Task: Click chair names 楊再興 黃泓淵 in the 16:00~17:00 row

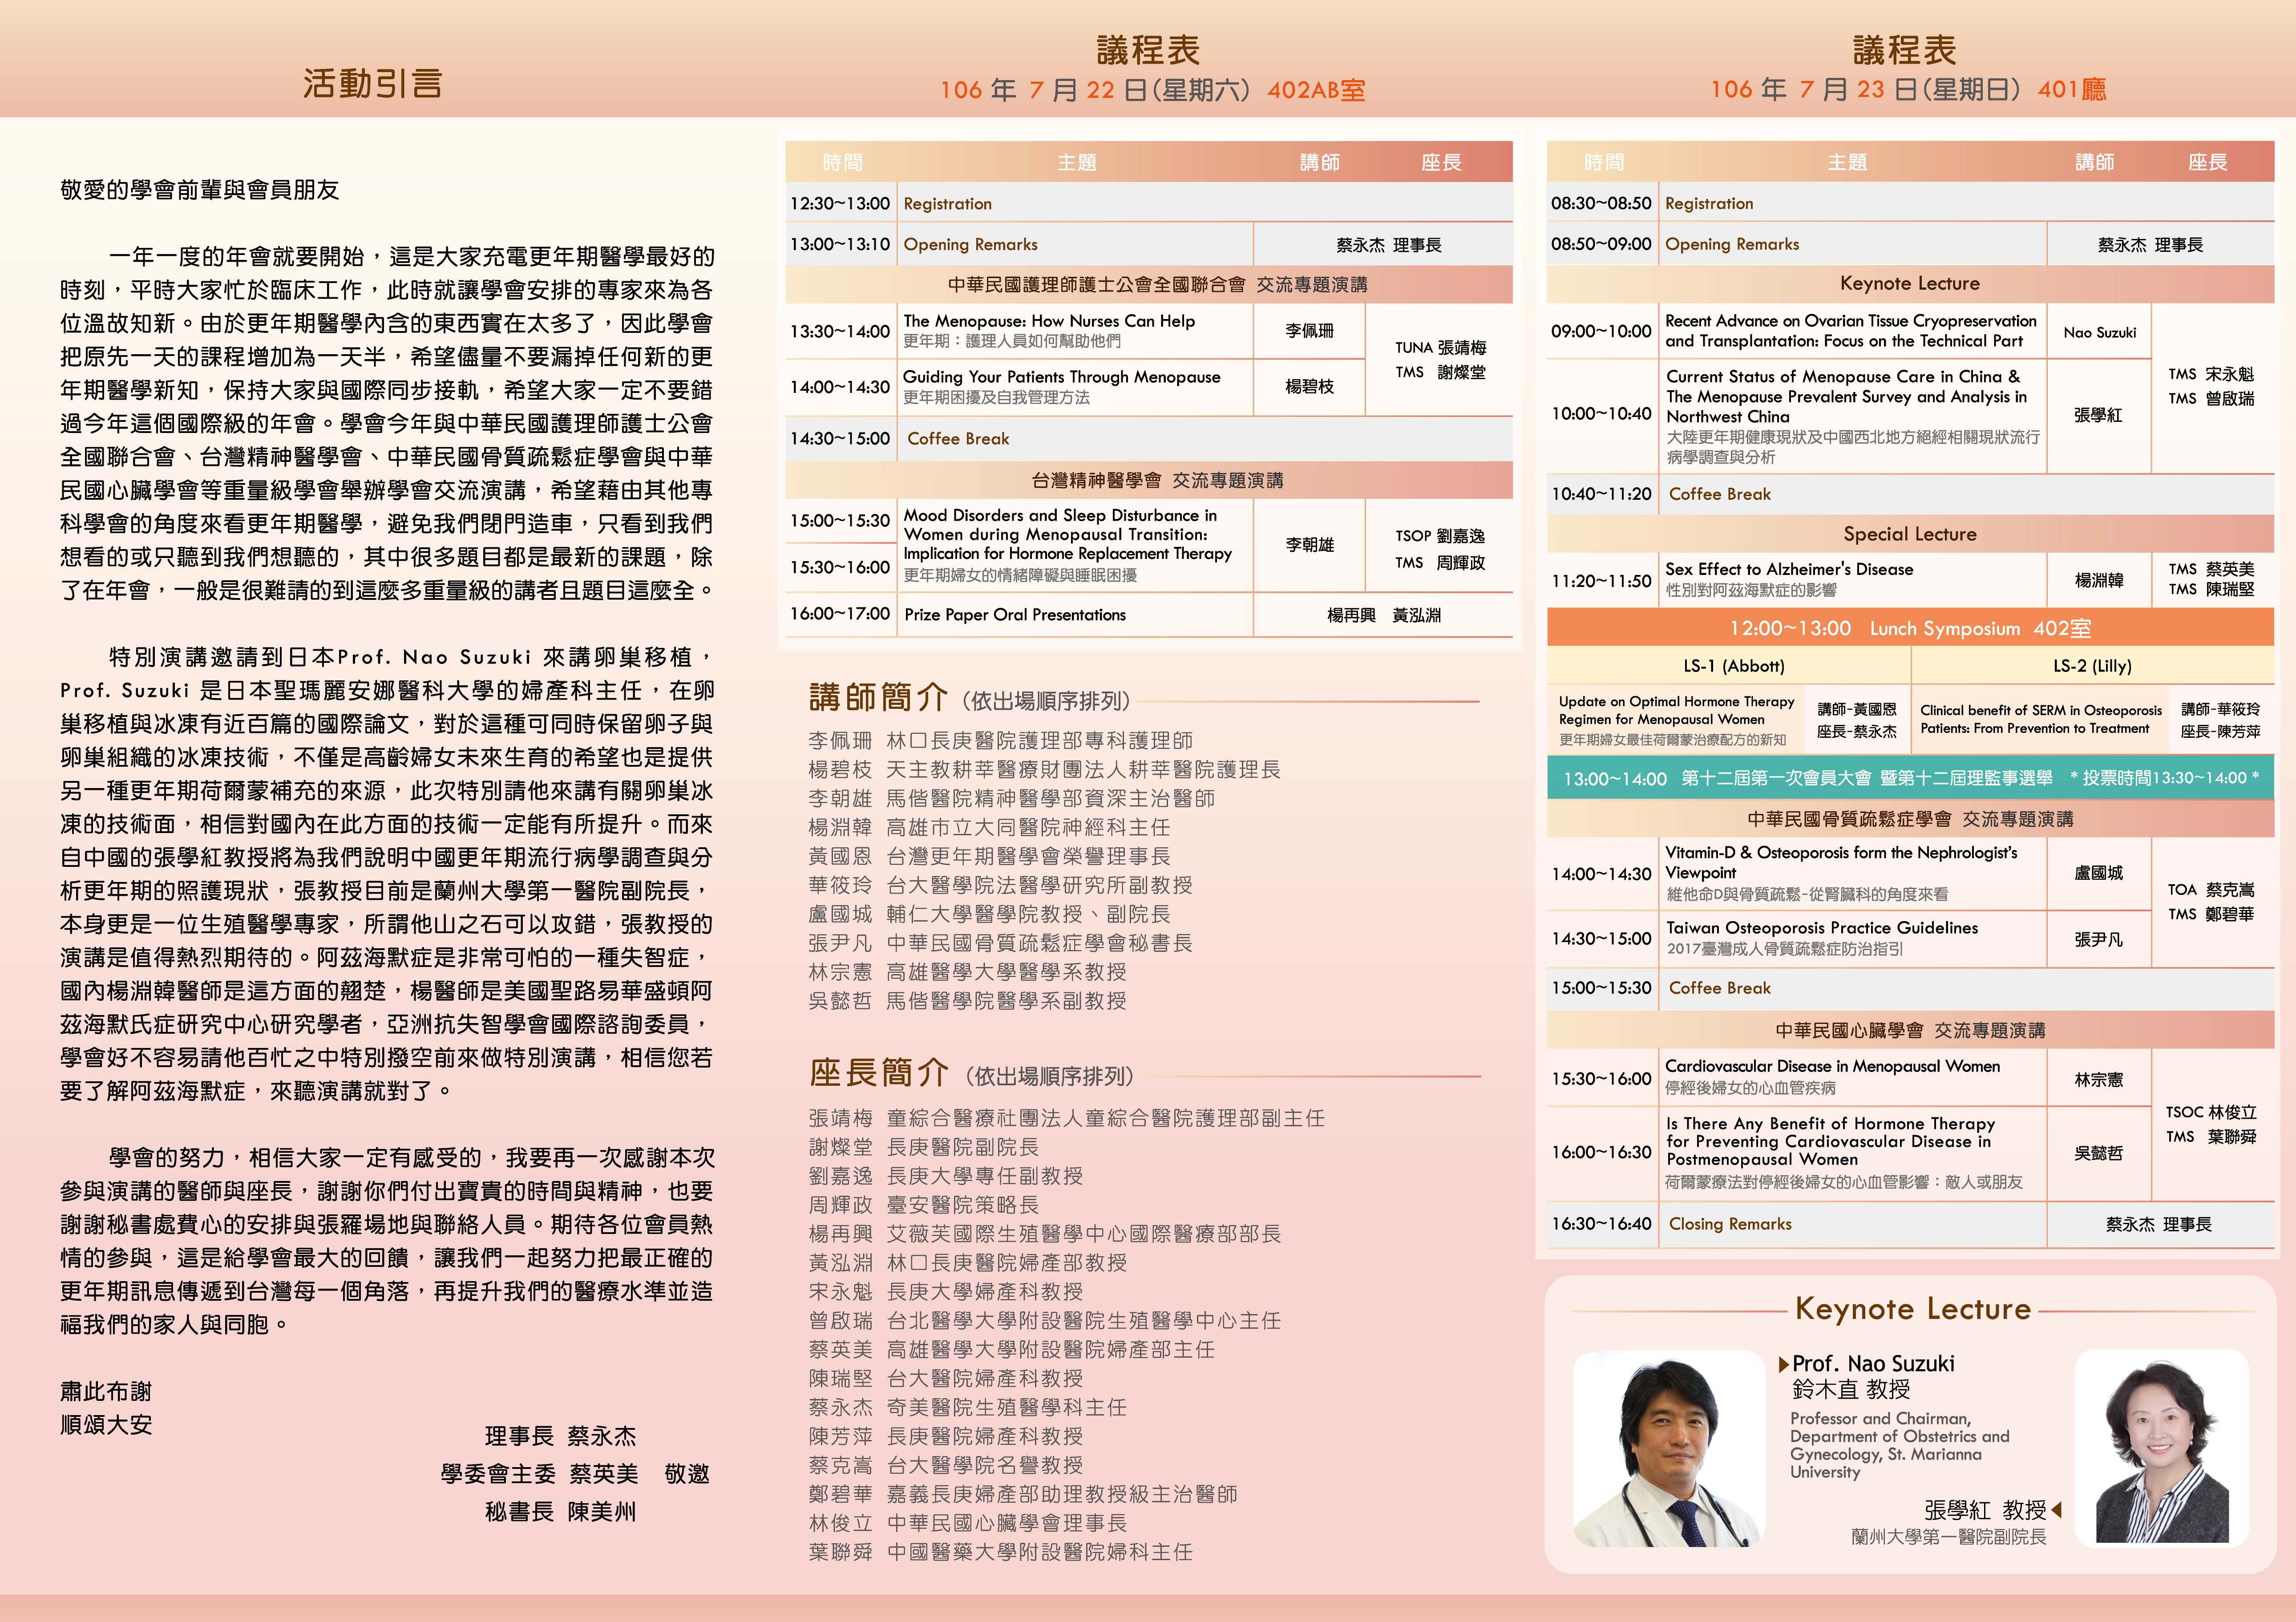Action: click(x=1384, y=616)
